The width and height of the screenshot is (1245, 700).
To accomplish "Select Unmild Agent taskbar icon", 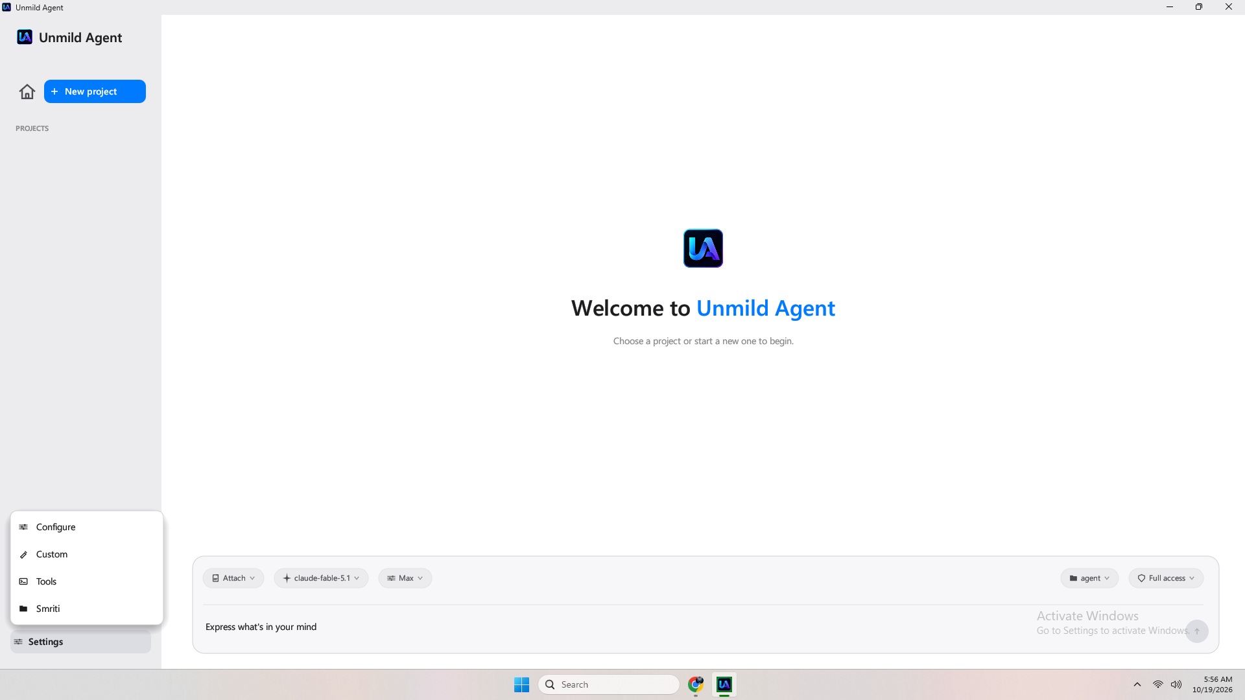I will coord(724,684).
